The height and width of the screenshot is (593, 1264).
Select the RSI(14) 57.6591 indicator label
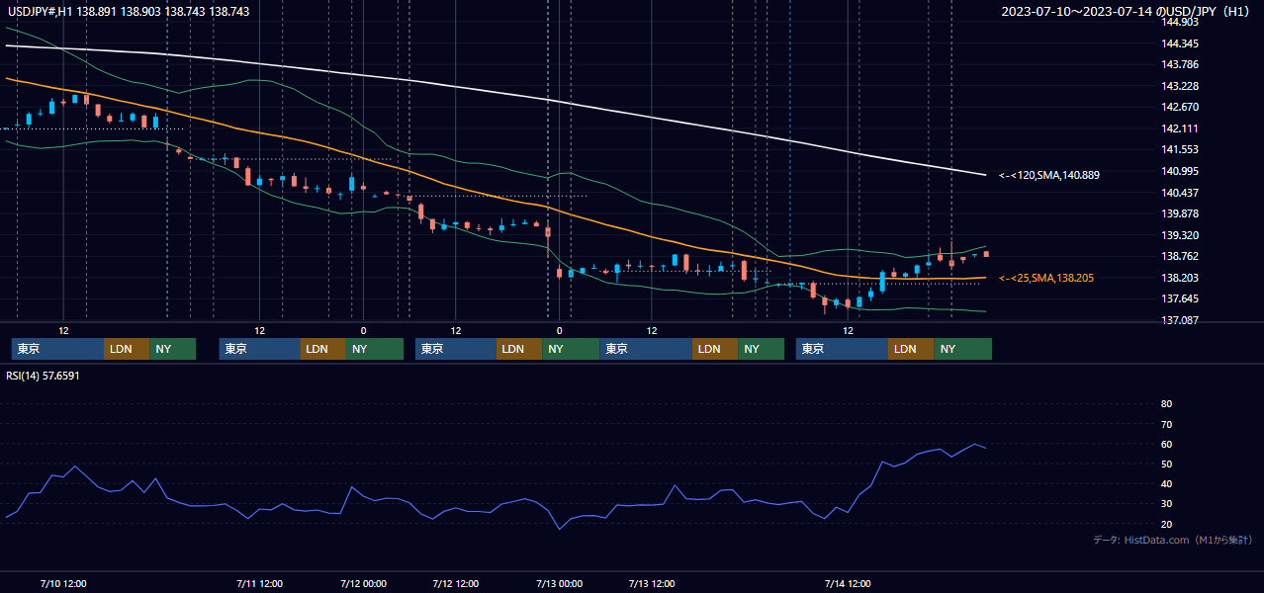point(43,376)
